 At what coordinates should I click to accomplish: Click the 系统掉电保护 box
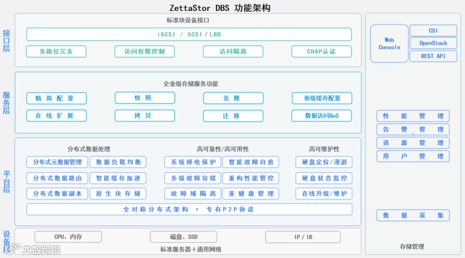coord(193,162)
